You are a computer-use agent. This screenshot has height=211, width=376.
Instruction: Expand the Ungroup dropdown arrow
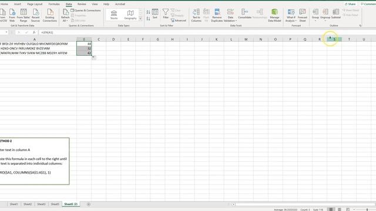click(325, 21)
